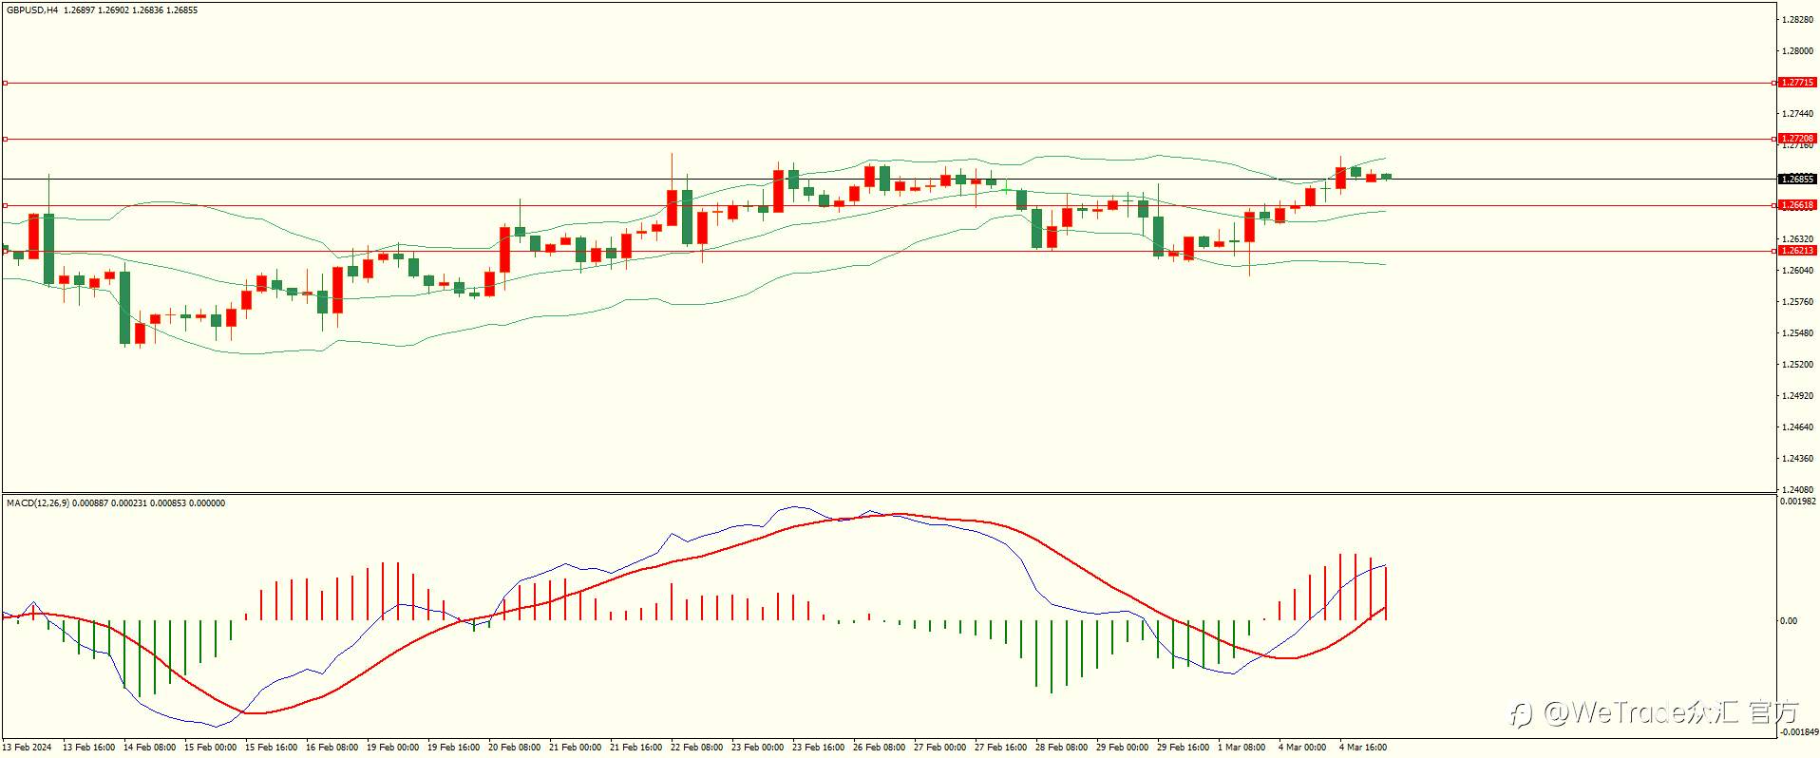This screenshot has height=758, width=1820.
Task: Click the 28 Feb 08:00 time axis label
Action: click(x=1061, y=748)
